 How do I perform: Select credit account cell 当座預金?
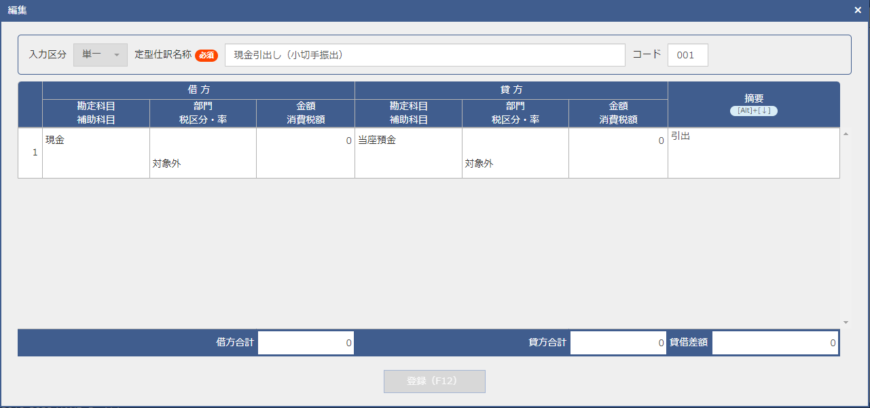tap(408, 141)
